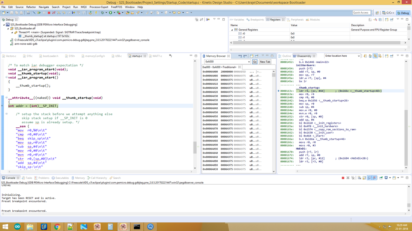The image size is (412, 231).
Task: Click the red Terminate button in main toolbar
Action: (49, 13)
